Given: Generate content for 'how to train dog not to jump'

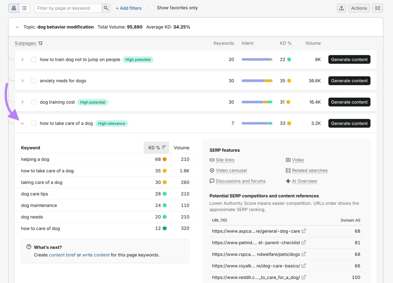Looking at the screenshot, I should (349, 59).
